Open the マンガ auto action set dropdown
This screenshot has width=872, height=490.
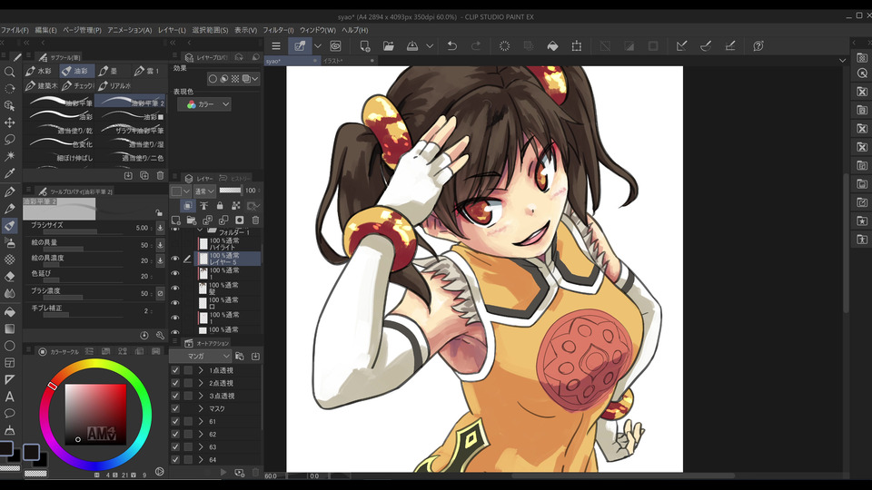coord(200,356)
